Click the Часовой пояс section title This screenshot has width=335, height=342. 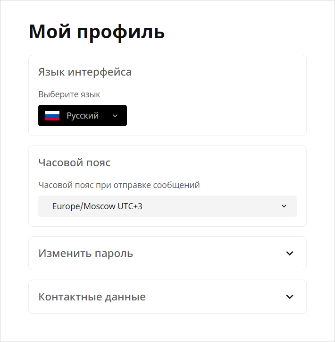(x=75, y=162)
